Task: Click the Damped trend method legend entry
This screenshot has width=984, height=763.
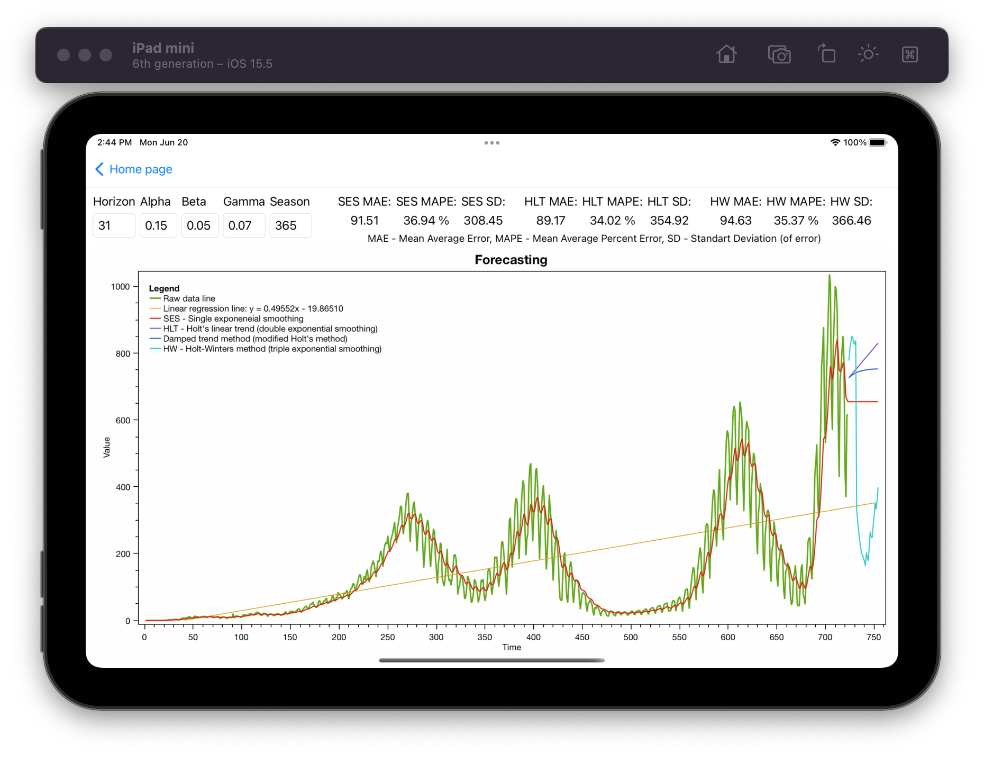Action: tap(249, 339)
